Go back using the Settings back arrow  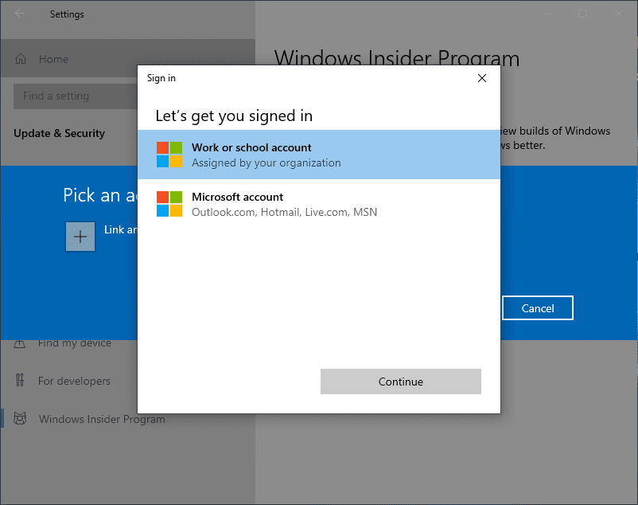click(20, 14)
